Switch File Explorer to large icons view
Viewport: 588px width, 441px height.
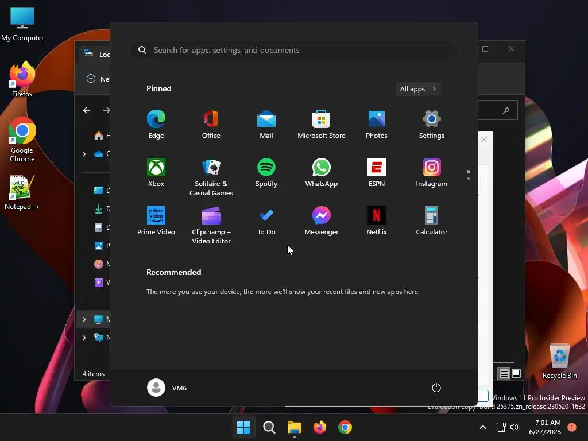(516, 373)
